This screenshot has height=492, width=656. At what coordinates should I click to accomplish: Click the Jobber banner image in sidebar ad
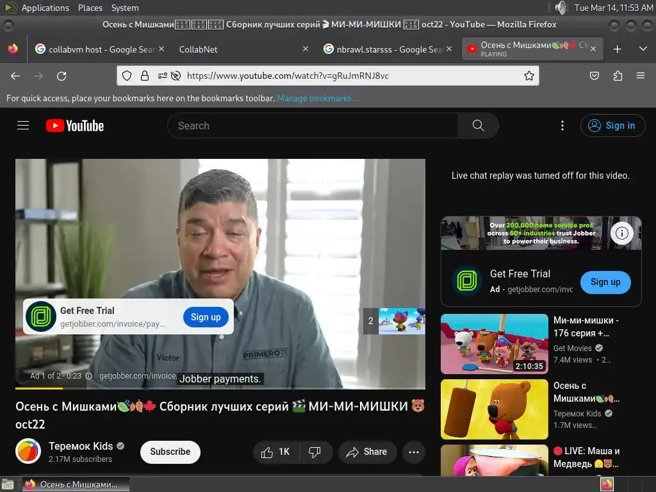coord(541,233)
